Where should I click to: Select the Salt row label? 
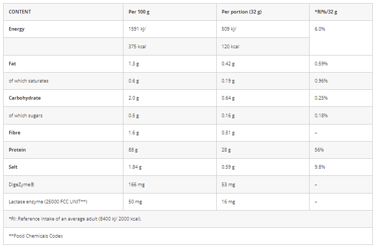click(x=13, y=167)
